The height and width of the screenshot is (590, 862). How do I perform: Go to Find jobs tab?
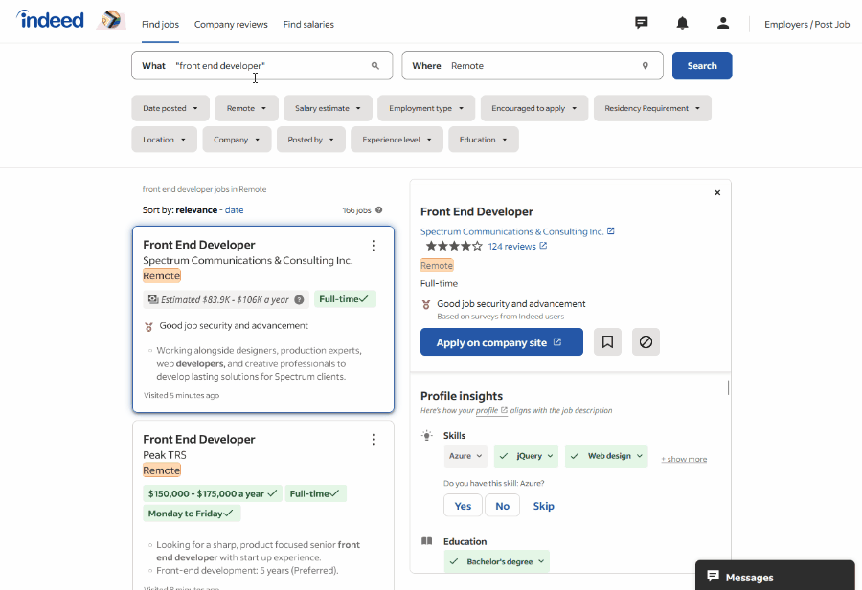click(x=160, y=24)
